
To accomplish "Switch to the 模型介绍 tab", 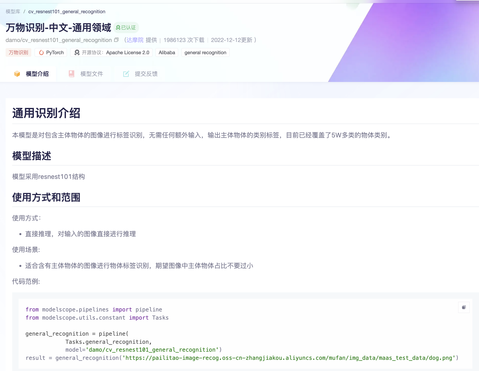I will pos(31,74).
